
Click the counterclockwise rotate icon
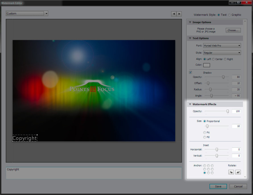(x=238, y=172)
